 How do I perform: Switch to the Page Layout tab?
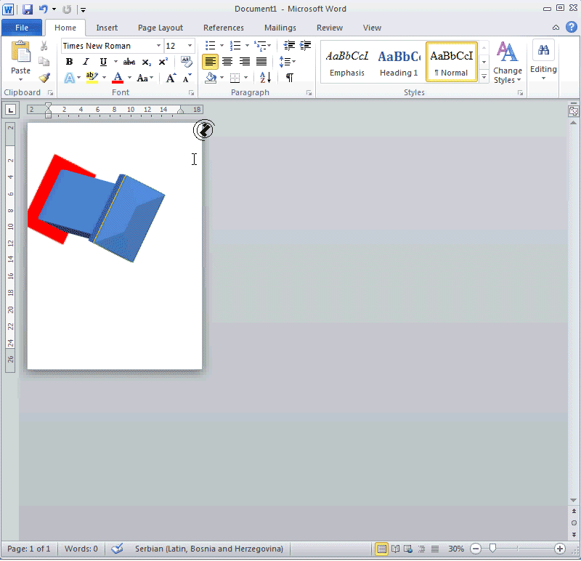click(161, 28)
